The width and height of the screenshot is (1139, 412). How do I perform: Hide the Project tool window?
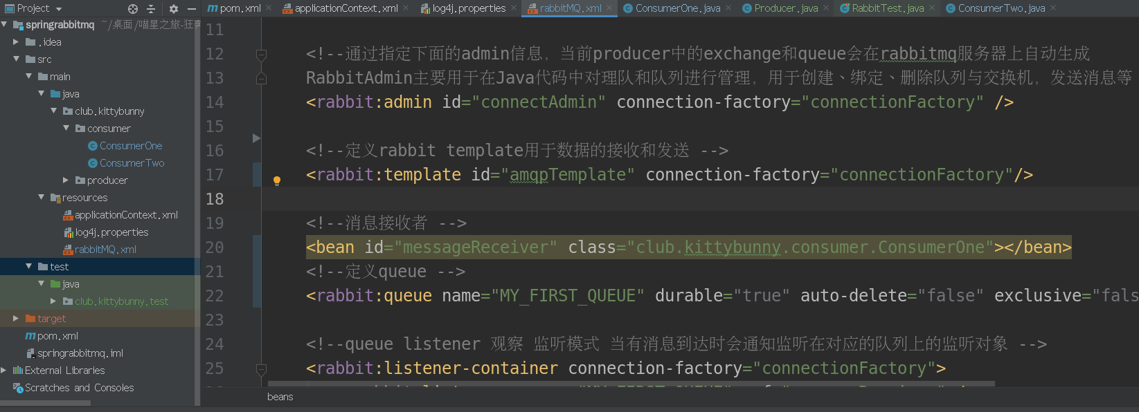pyautogui.click(x=192, y=9)
